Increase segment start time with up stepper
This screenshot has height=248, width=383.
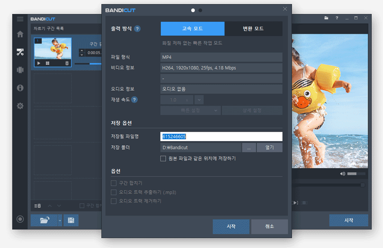pos(82,51)
